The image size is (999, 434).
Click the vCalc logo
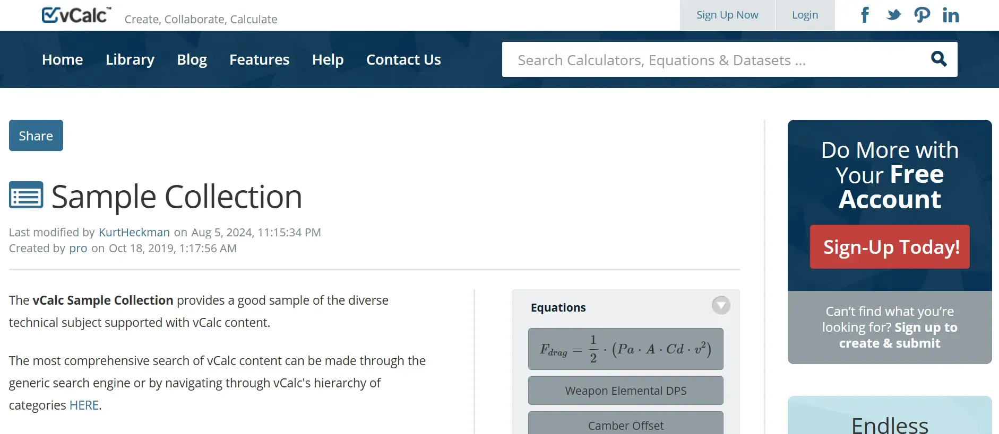pos(76,15)
